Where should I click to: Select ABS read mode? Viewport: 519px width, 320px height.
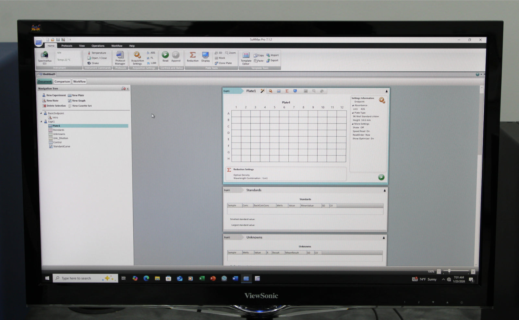(x=151, y=53)
